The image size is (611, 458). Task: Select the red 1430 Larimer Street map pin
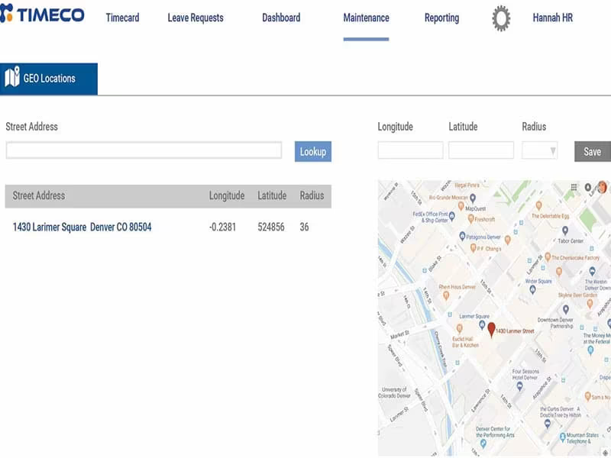[x=491, y=330]
